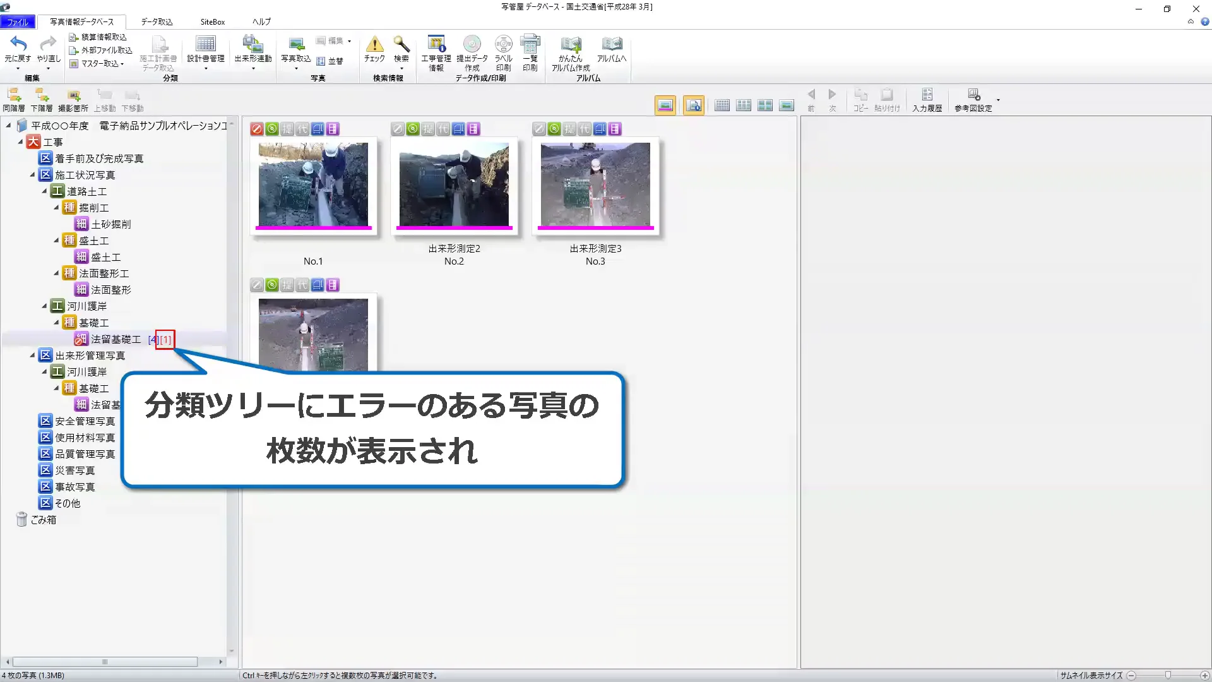The image size is (1212, 682).
Task: Sort photos with 並替
Action: 330,61
